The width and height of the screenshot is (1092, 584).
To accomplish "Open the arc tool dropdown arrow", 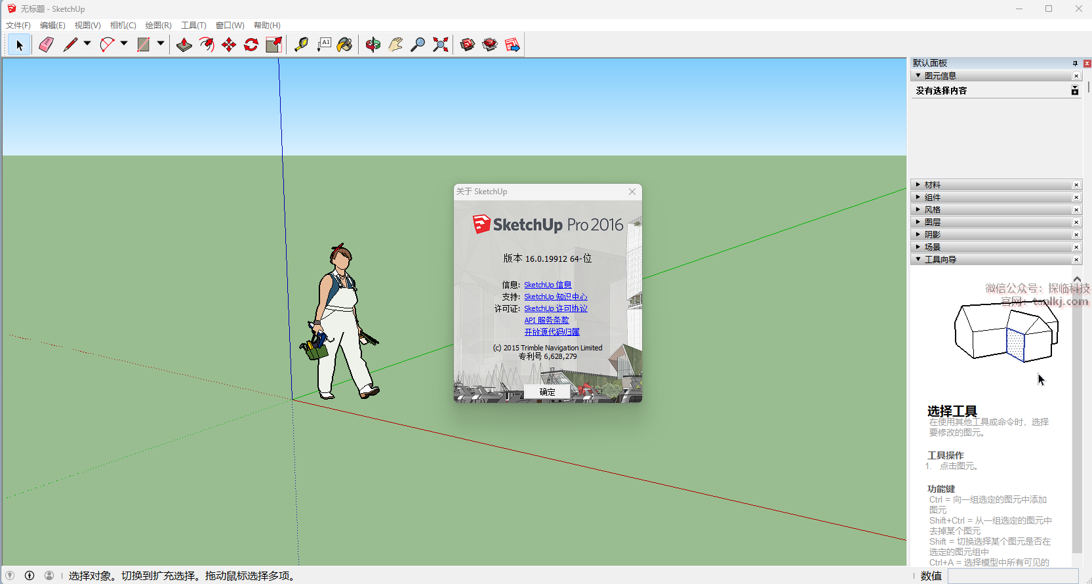I will (124, 44).
